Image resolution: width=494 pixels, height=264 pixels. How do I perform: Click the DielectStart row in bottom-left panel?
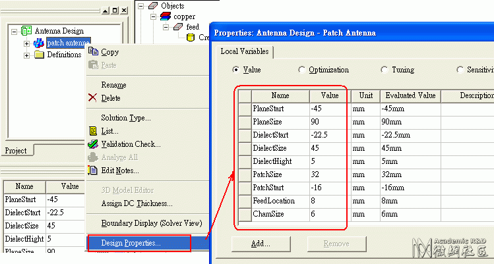pyautogui.click(x=44, y=213)
